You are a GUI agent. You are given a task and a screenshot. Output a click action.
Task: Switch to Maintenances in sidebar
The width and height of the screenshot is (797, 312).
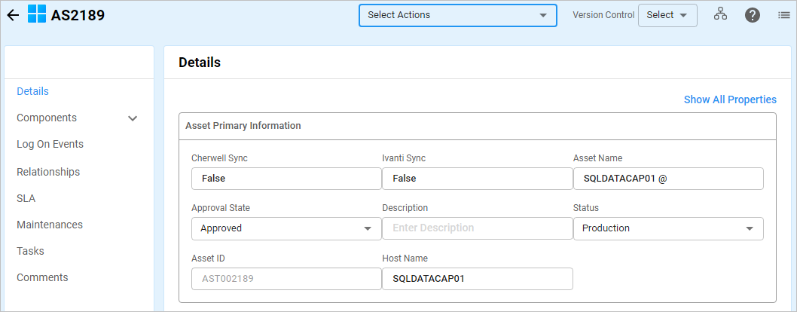[50, 225]
